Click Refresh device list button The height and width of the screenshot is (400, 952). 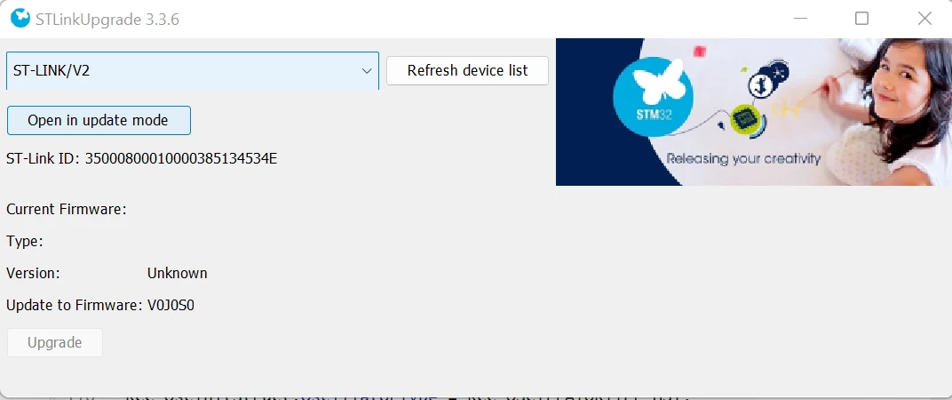pyautogui.click(x=467, y=70)
